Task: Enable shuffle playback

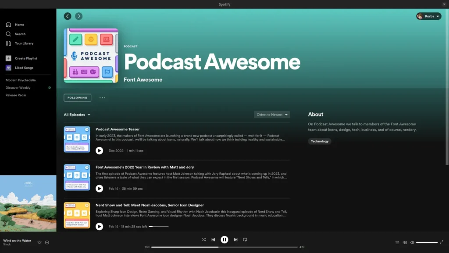Action: [203, 239]
